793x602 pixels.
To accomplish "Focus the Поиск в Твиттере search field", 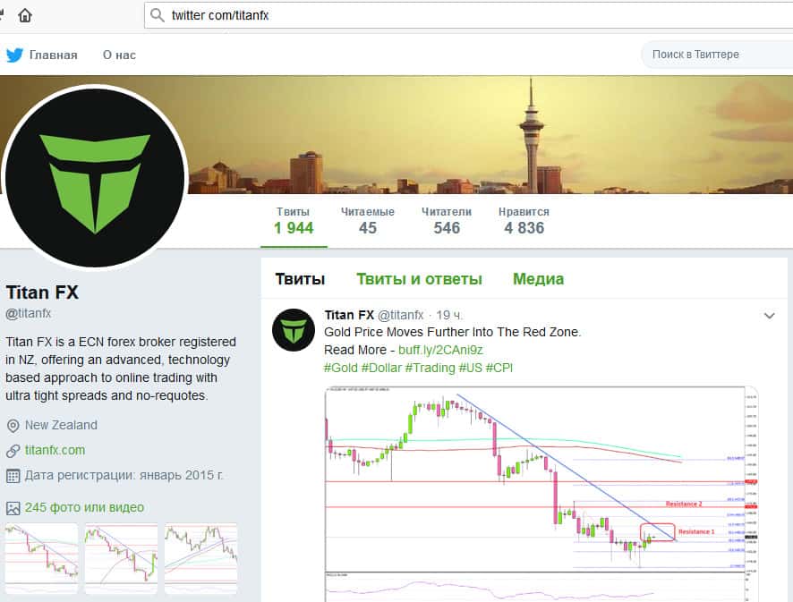I will tap(718, 55).
